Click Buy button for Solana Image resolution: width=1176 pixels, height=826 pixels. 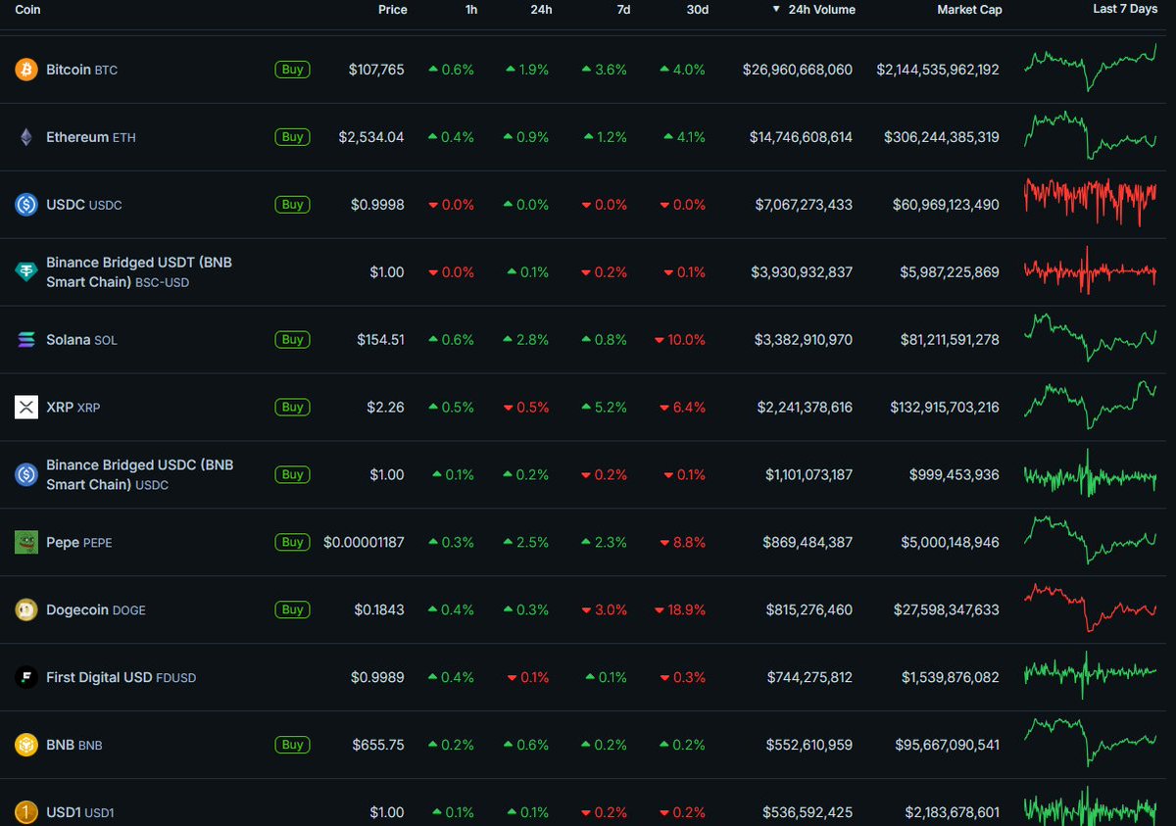292,340
